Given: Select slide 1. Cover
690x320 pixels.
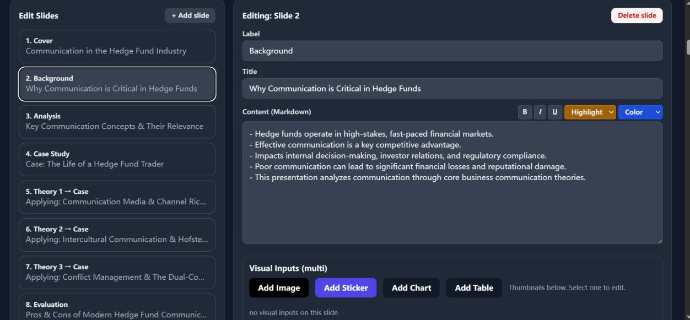Looking at the screenshot, I should click(x=117, y=46).
